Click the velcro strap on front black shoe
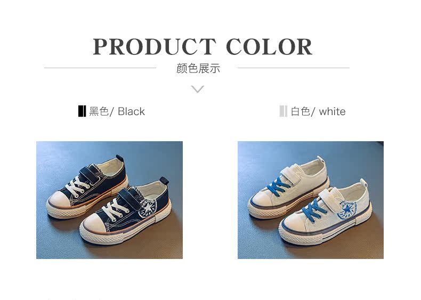The image size is (421, 300). pyautogui.click(x=130, y=199)
